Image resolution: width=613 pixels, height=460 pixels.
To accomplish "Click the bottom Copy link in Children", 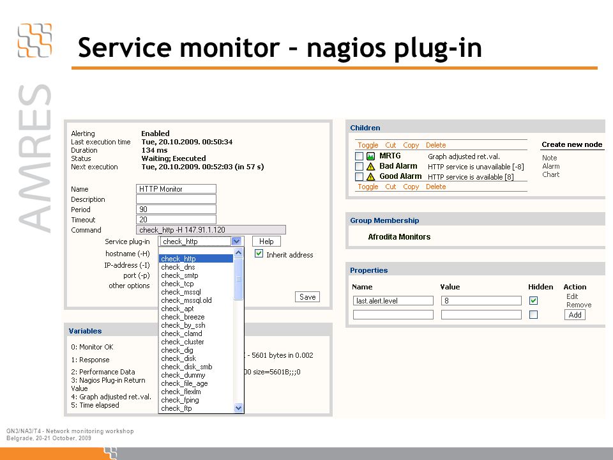I will (x=411, y=187).
